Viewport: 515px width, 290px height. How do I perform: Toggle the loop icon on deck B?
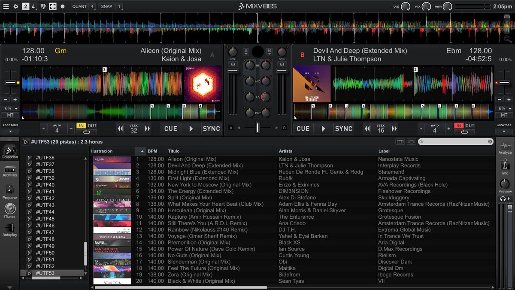coord(464,132)
